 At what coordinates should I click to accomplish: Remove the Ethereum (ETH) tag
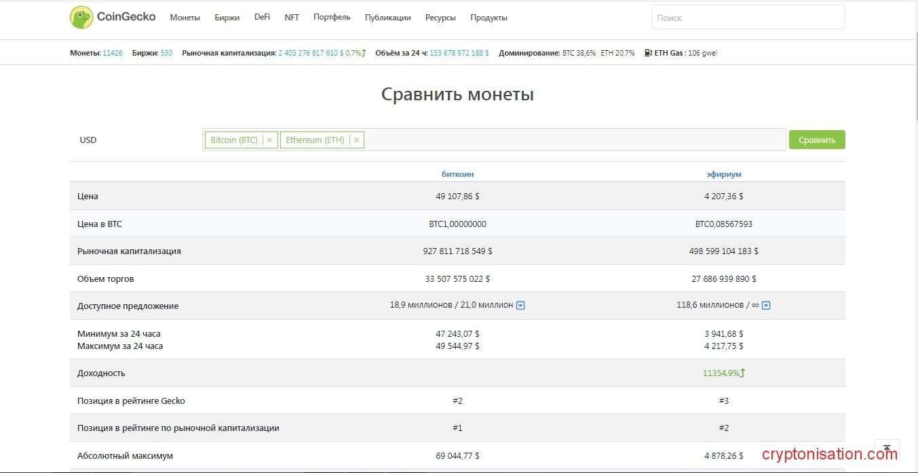(356, 140)
